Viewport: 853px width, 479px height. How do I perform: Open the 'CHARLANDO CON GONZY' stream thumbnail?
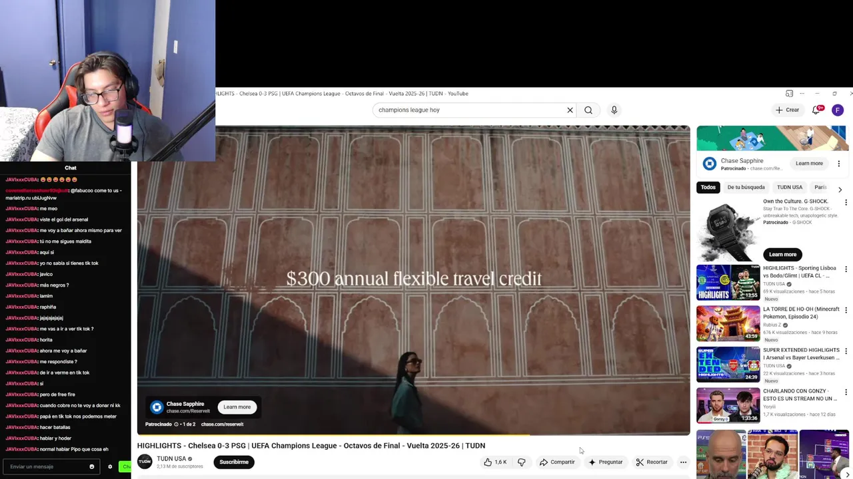pyautogui.click(x=728, y=405)
